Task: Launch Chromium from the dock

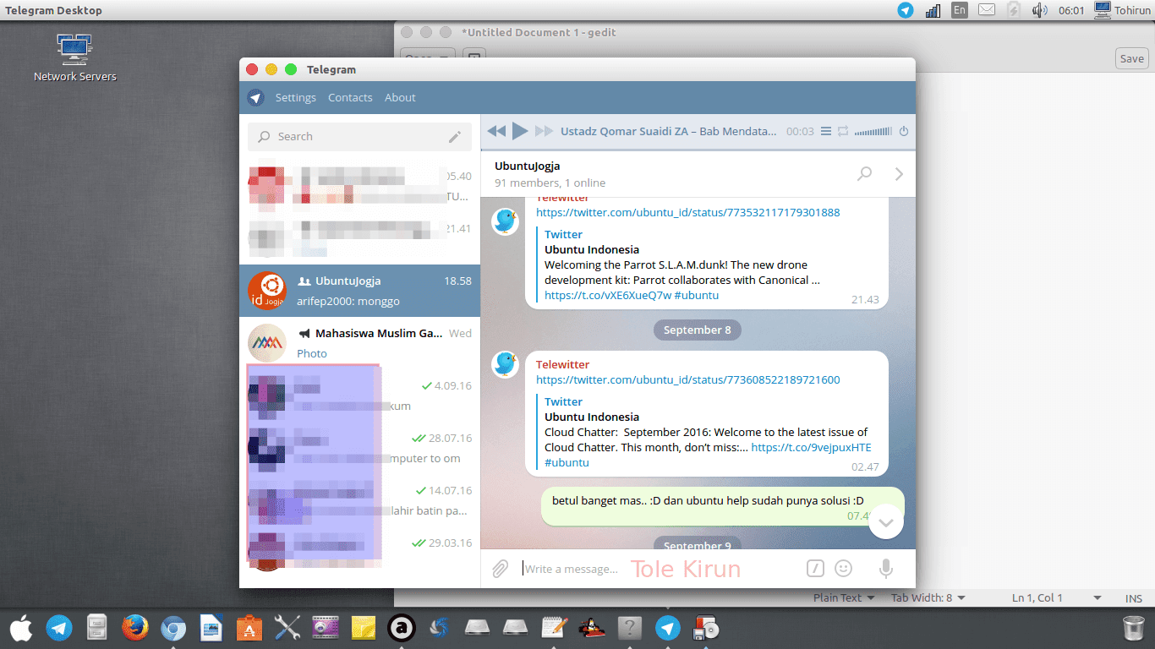Action: [173, 628]
